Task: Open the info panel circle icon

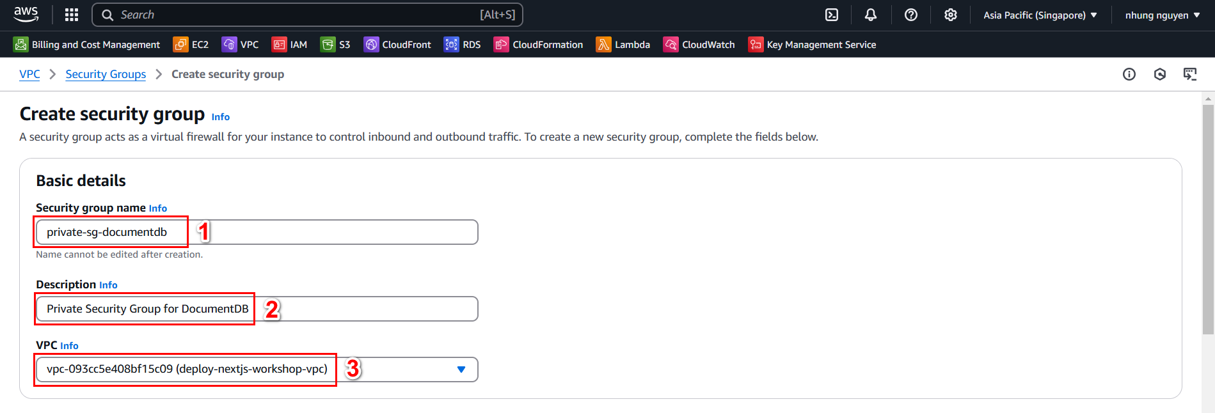Action: click(1129, 74)
